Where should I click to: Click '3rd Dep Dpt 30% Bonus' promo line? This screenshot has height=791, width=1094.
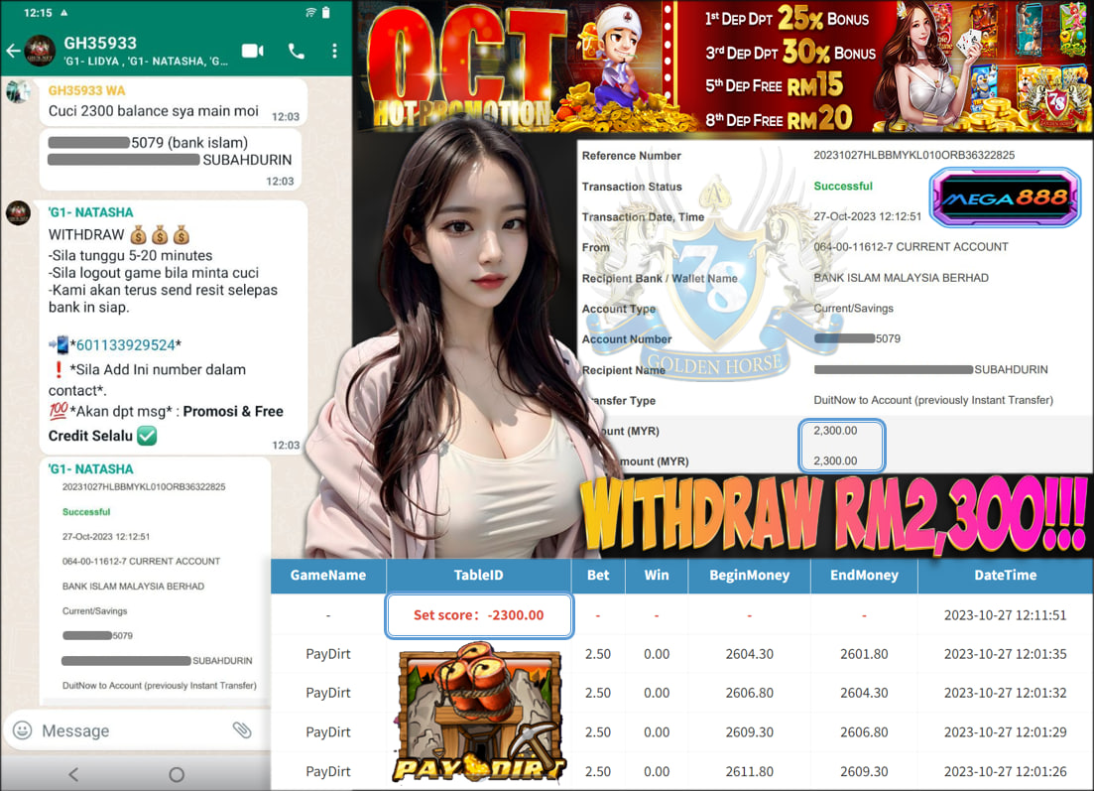(x=790, y=53)
